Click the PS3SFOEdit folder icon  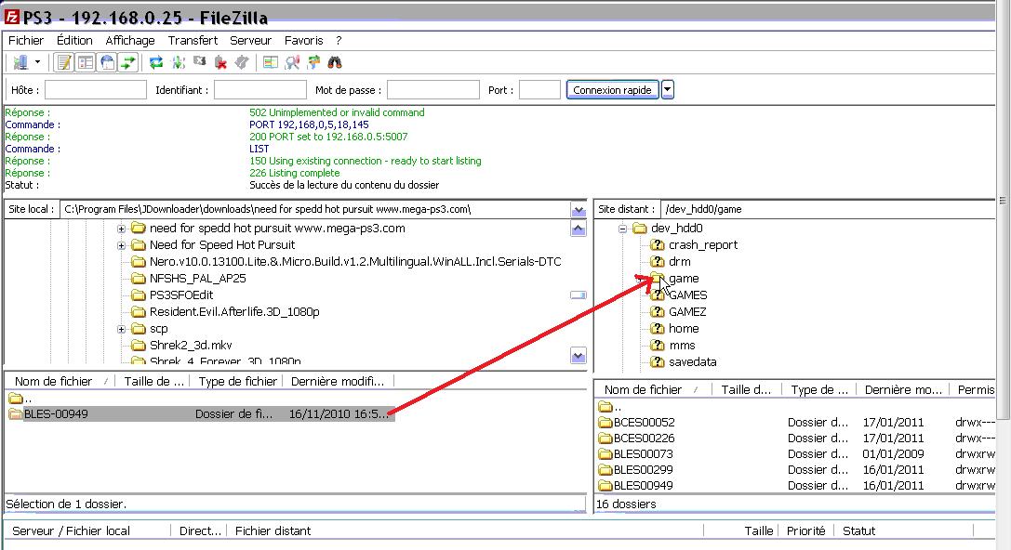(x=138, y=295)
